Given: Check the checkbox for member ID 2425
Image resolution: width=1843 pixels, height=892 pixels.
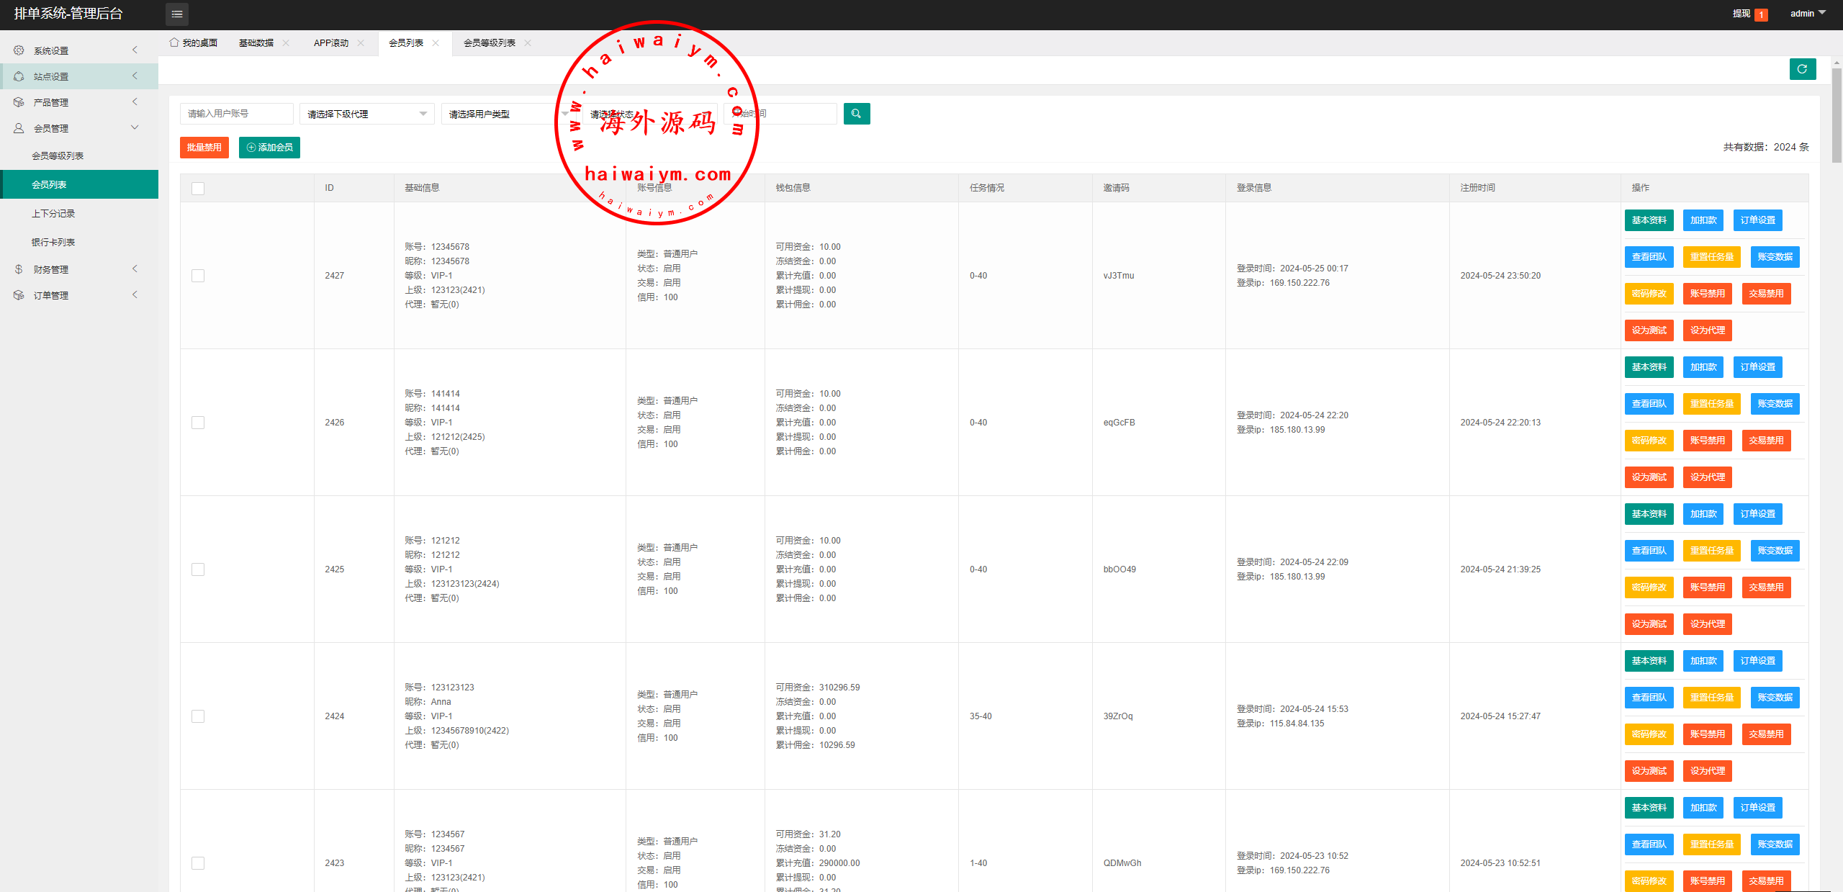Looking at the screenshot, I should tap(198, 569).
